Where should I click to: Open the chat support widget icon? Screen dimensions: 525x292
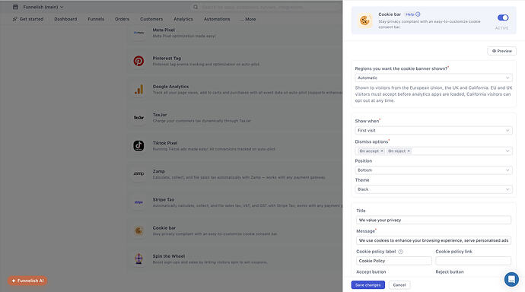(x=511, y=279)
